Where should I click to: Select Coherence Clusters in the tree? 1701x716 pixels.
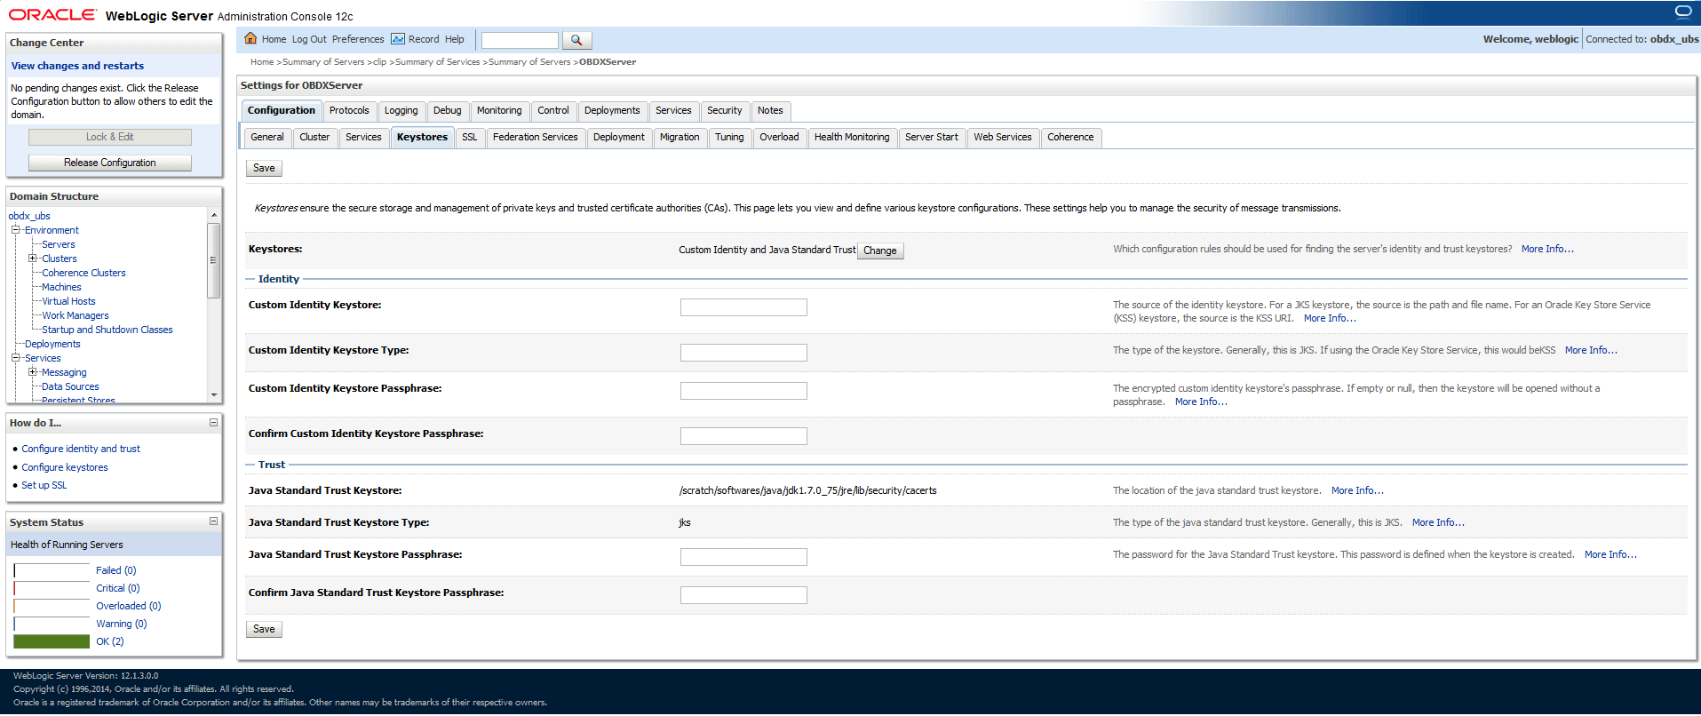pos(83,273)
